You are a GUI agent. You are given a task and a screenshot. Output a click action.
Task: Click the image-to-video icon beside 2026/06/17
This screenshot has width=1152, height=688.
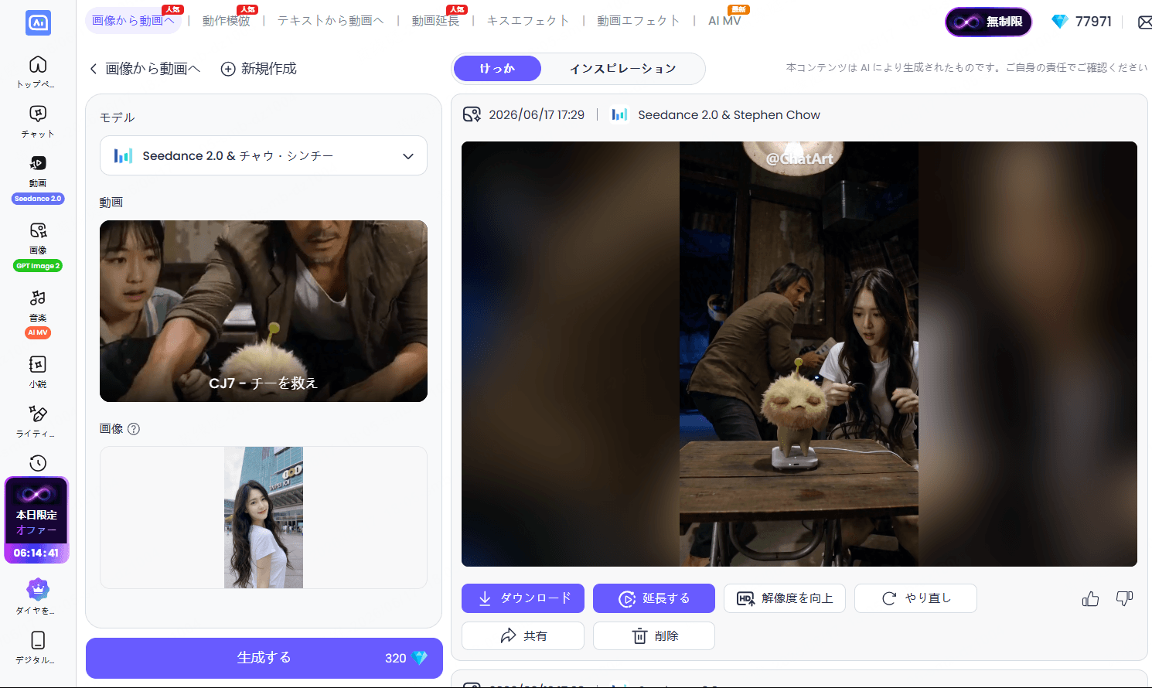pyautogui.click(x=472, y=115)
